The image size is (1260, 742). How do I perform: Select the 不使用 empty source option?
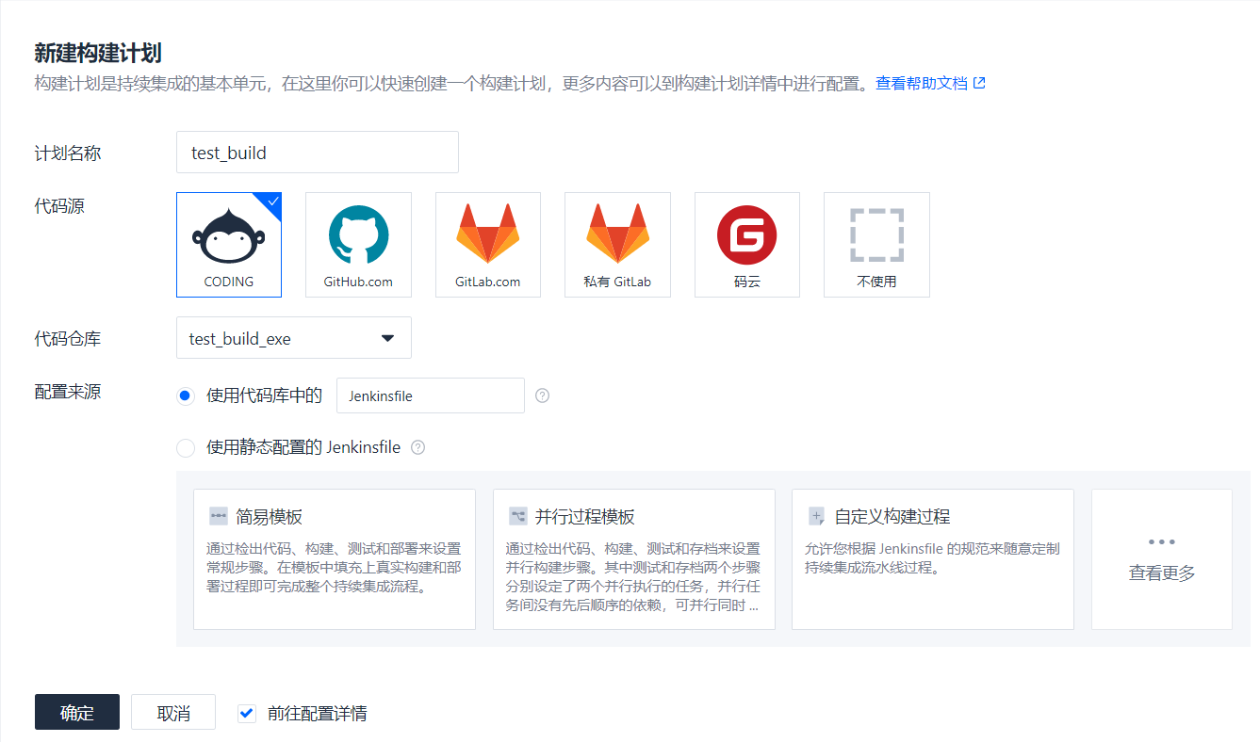[876, 245]
